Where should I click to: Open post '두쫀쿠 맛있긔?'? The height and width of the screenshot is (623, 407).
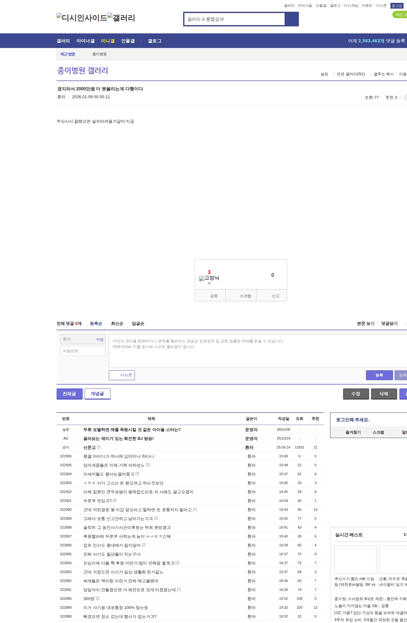tap(97, 501)
